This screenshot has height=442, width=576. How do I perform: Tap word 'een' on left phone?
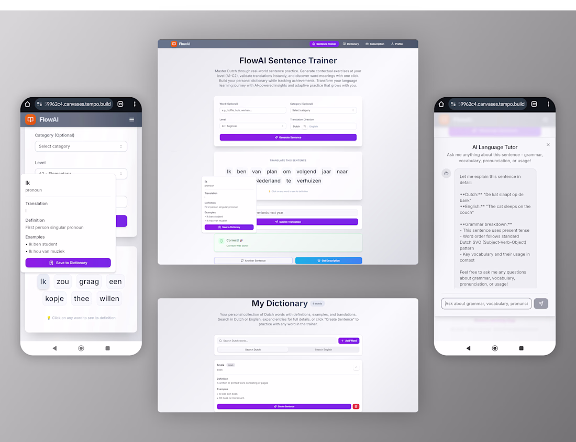115,282
